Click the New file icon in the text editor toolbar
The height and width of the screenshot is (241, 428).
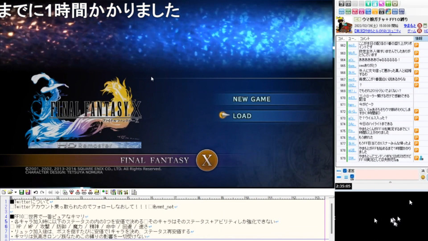4,192
